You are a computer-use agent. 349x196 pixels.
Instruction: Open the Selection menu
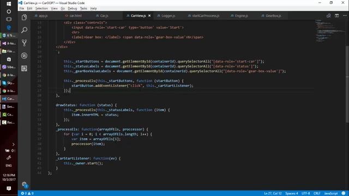(41, 9)
